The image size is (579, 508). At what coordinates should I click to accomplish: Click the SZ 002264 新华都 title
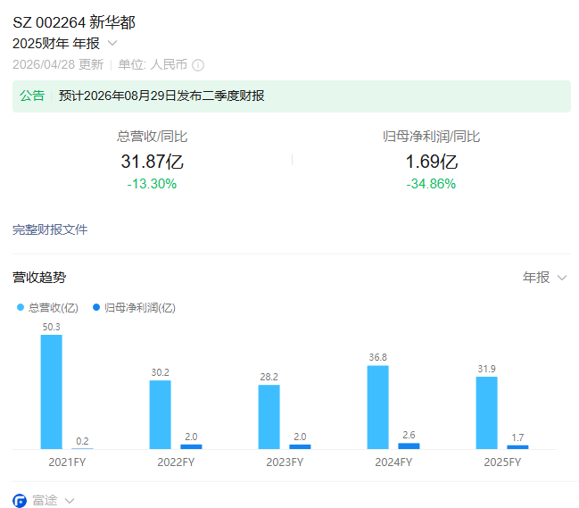[x=74, y=22]
